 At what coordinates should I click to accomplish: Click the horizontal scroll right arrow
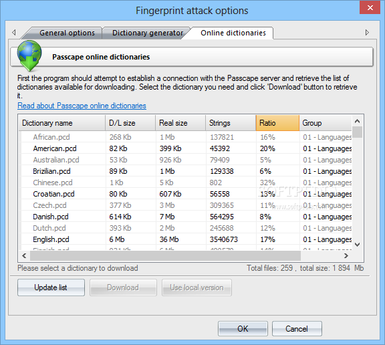point(346,255)
